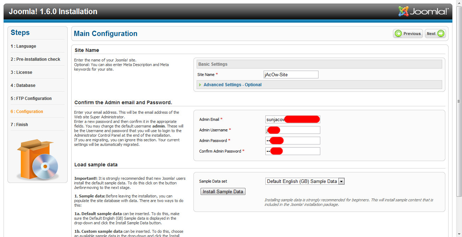Focus the Admin Password field
The width and height of the screenshot is (462, 237).
[293, 141]
